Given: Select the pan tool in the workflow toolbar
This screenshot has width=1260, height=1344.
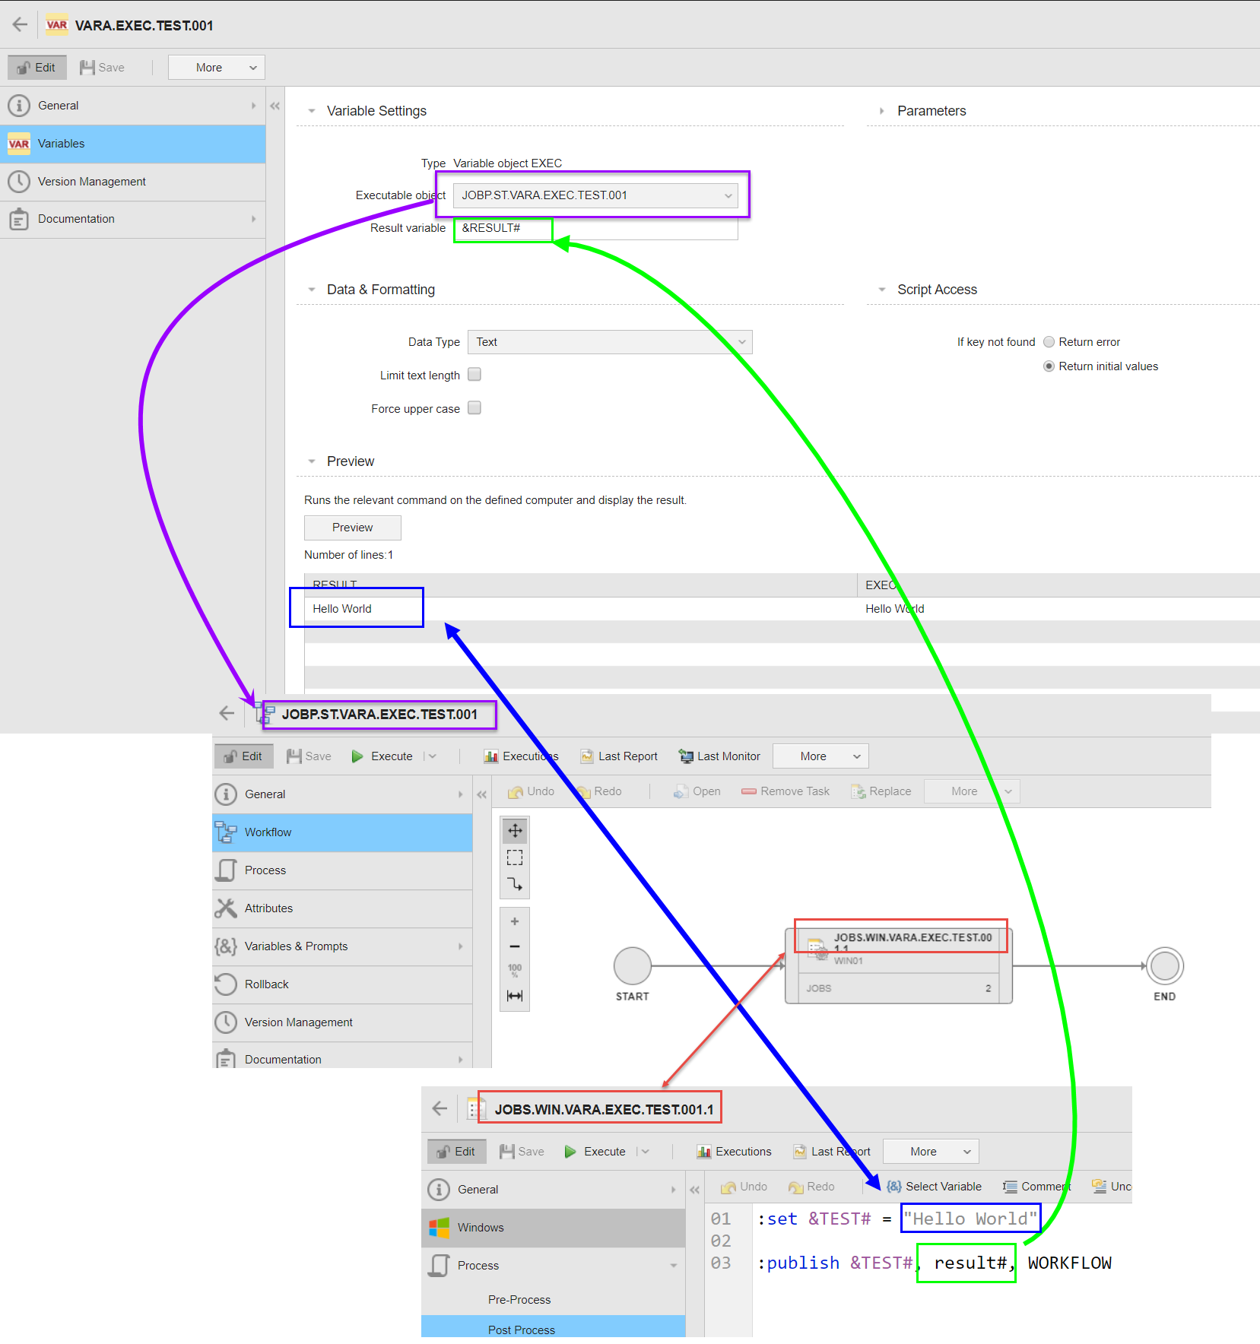Looking at the screenshot, I should (x=515, y=830).
